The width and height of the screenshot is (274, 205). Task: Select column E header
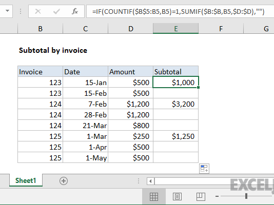point(176,28)
